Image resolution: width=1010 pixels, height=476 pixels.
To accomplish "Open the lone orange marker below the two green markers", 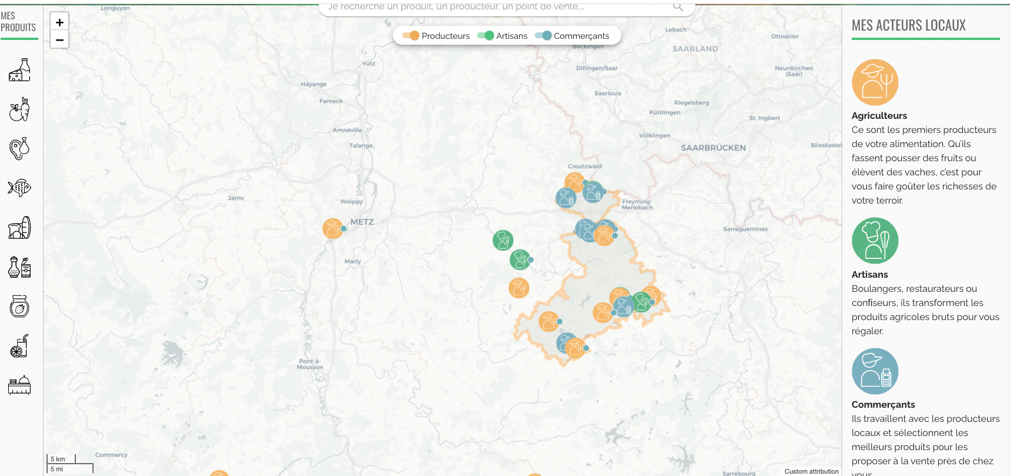I will (519, 288).
